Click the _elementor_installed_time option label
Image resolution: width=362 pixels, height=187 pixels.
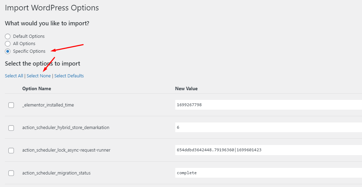coord(48,105)
